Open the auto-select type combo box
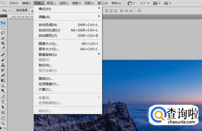202x131 pixels. pyautogui.click(x=32, y=11)
